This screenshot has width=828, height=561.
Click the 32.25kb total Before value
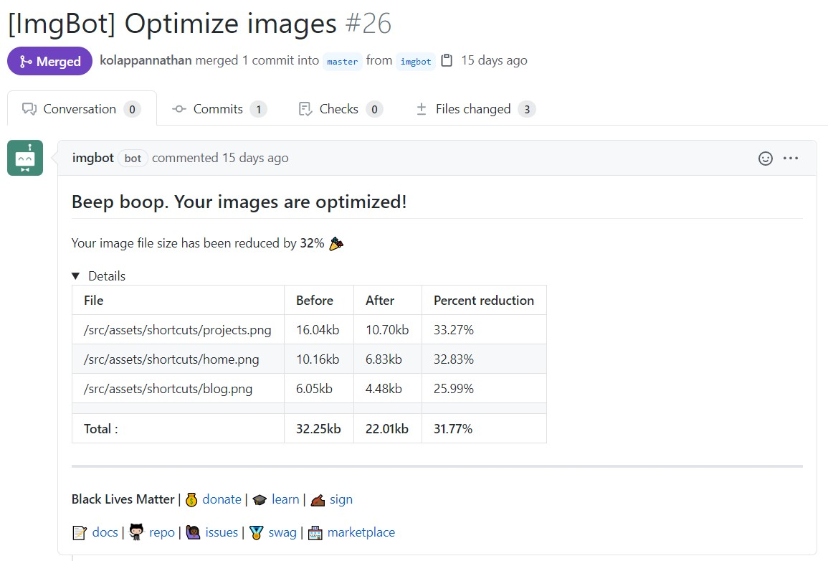point(318,428)
